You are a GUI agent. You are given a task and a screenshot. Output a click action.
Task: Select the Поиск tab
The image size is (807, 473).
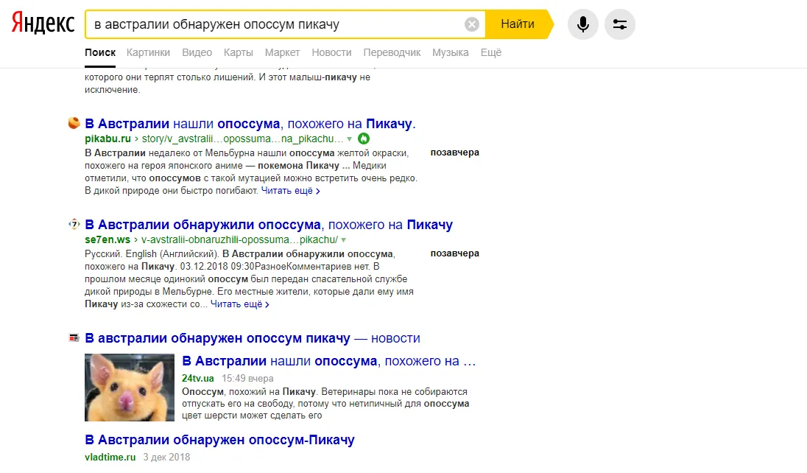point(100,52)
